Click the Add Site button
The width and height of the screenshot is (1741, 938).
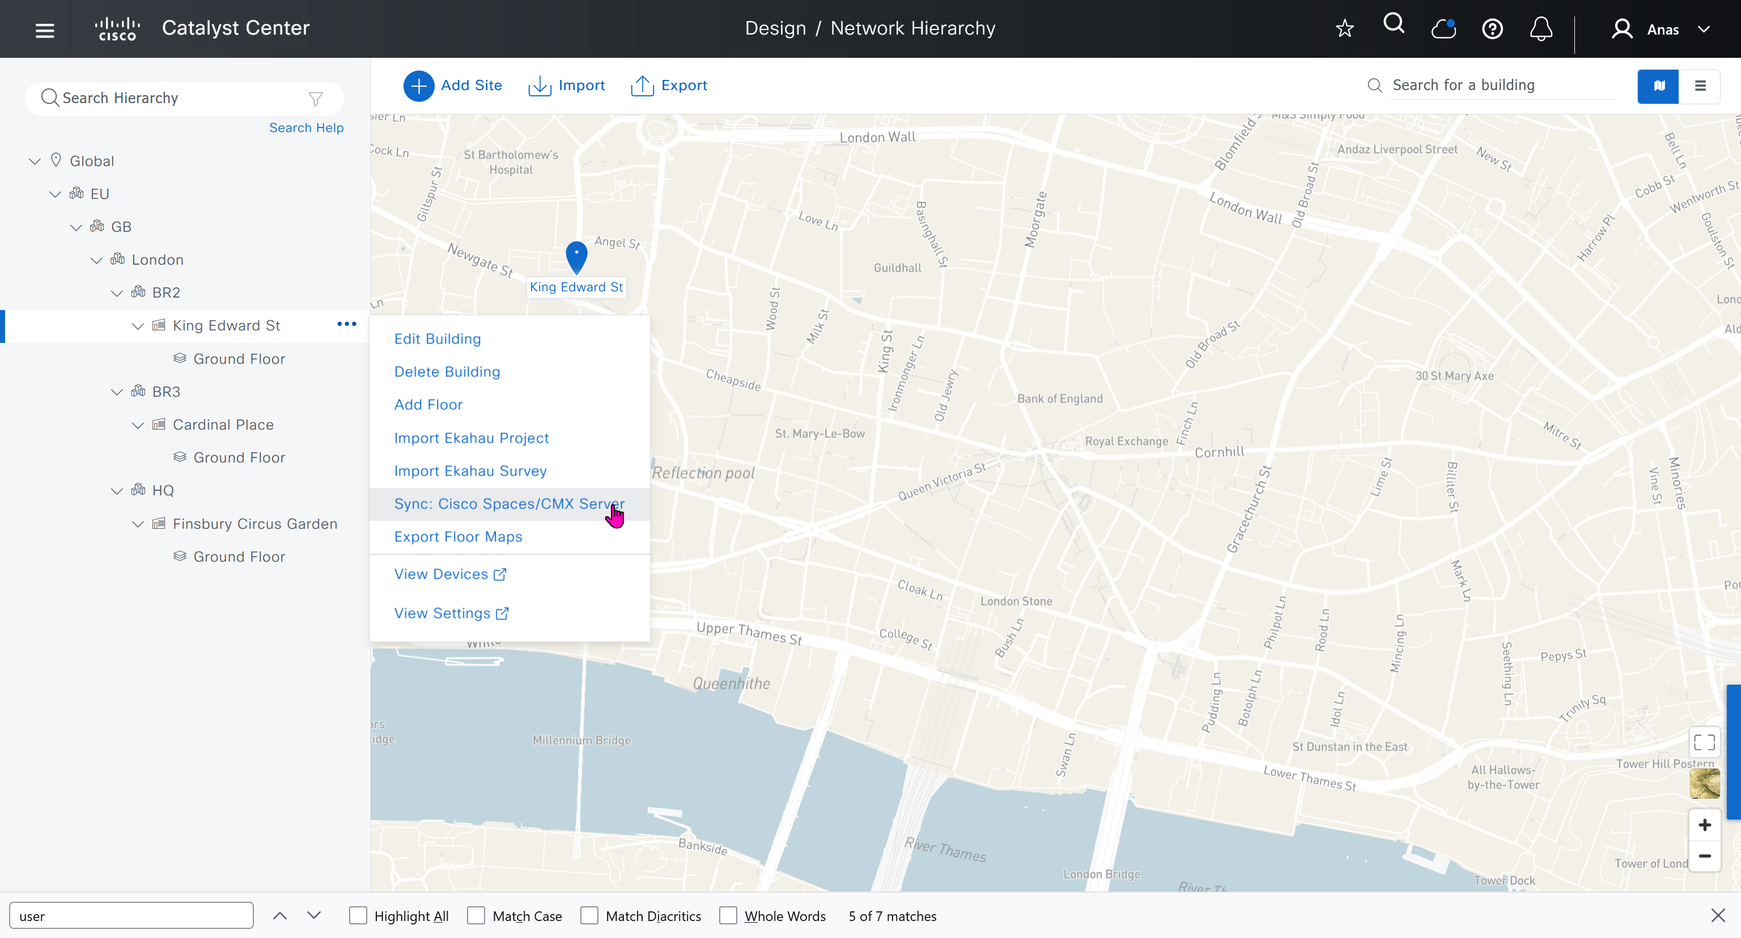point(453,86)
